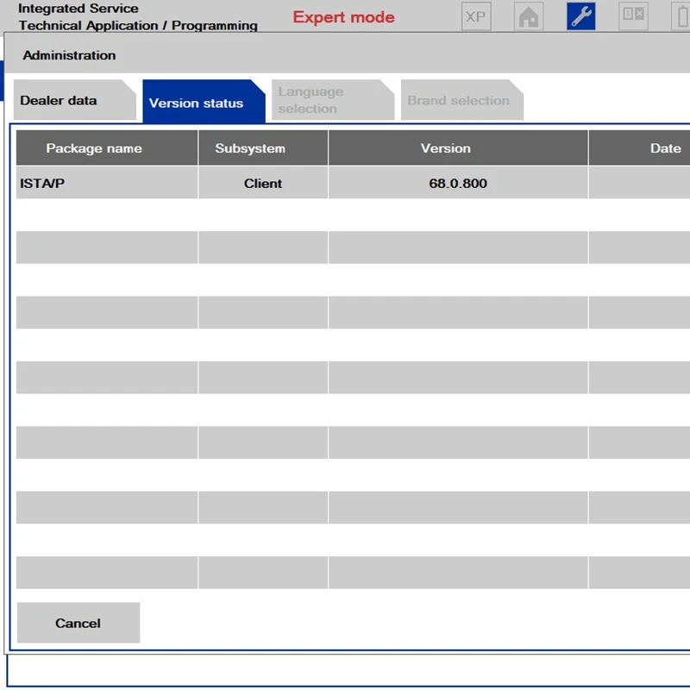The image size is (690, 690).
Task: Click the Subsystem column header
Action: [263, 147]
